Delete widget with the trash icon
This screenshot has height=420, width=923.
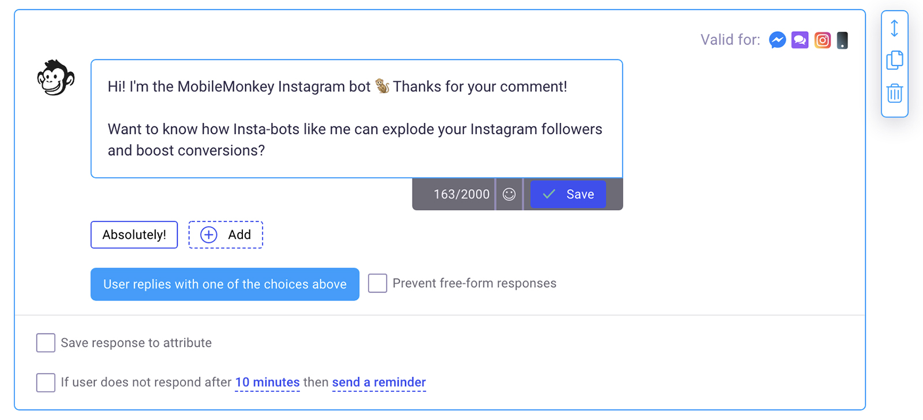(x=894, y=93)
